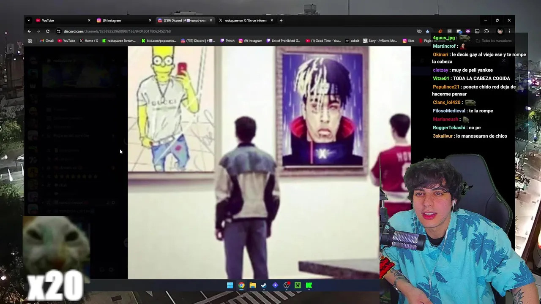Viewport: 541px width, 304px height.
Task: Click the orange extension icon in toolbar
Action: point(440,31)
